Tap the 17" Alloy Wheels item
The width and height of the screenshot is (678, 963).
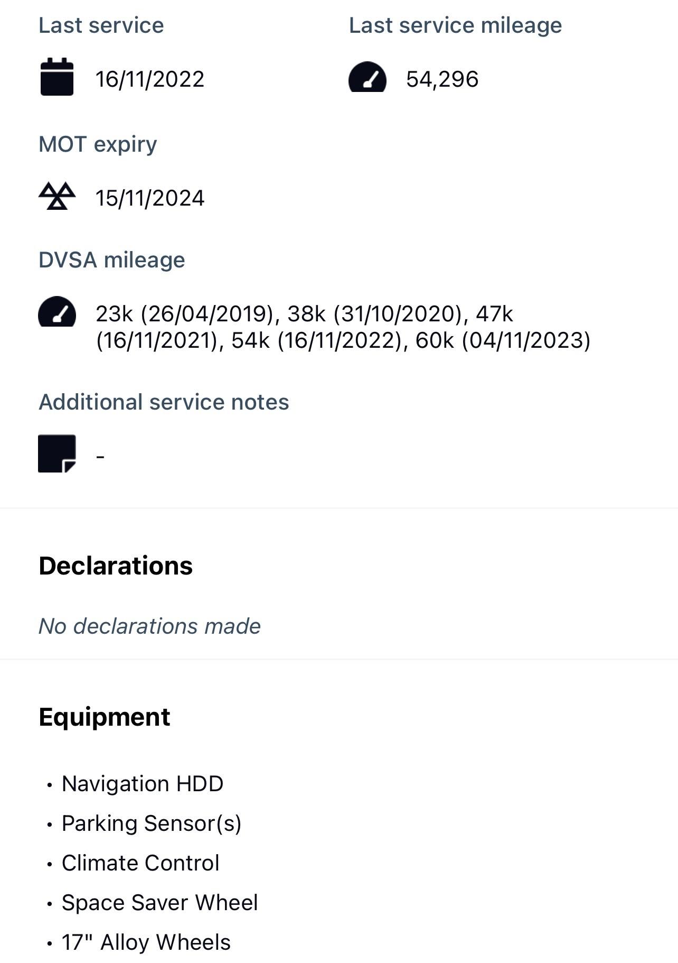(146, 942)
